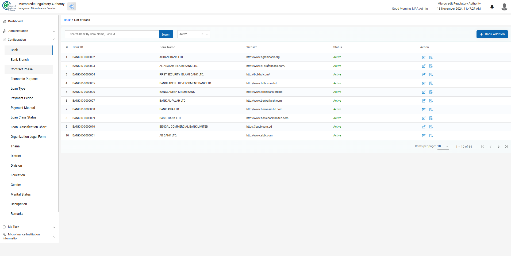This screenshot has width=511, height=256.
Task: Open Occupation in sidebar
Action: (29, 204)
